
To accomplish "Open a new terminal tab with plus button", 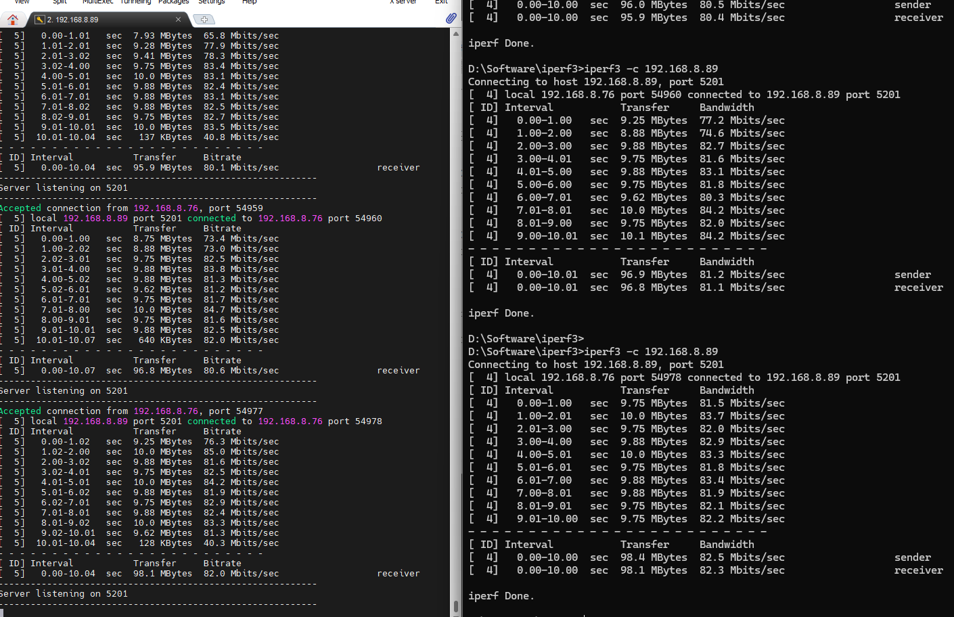I will [x=204, y=20].
